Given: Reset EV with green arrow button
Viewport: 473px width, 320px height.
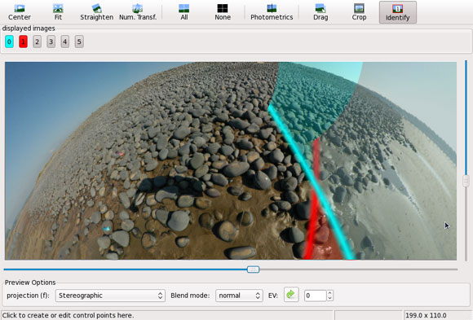Looking at the screenshot, I should [291, 295].
